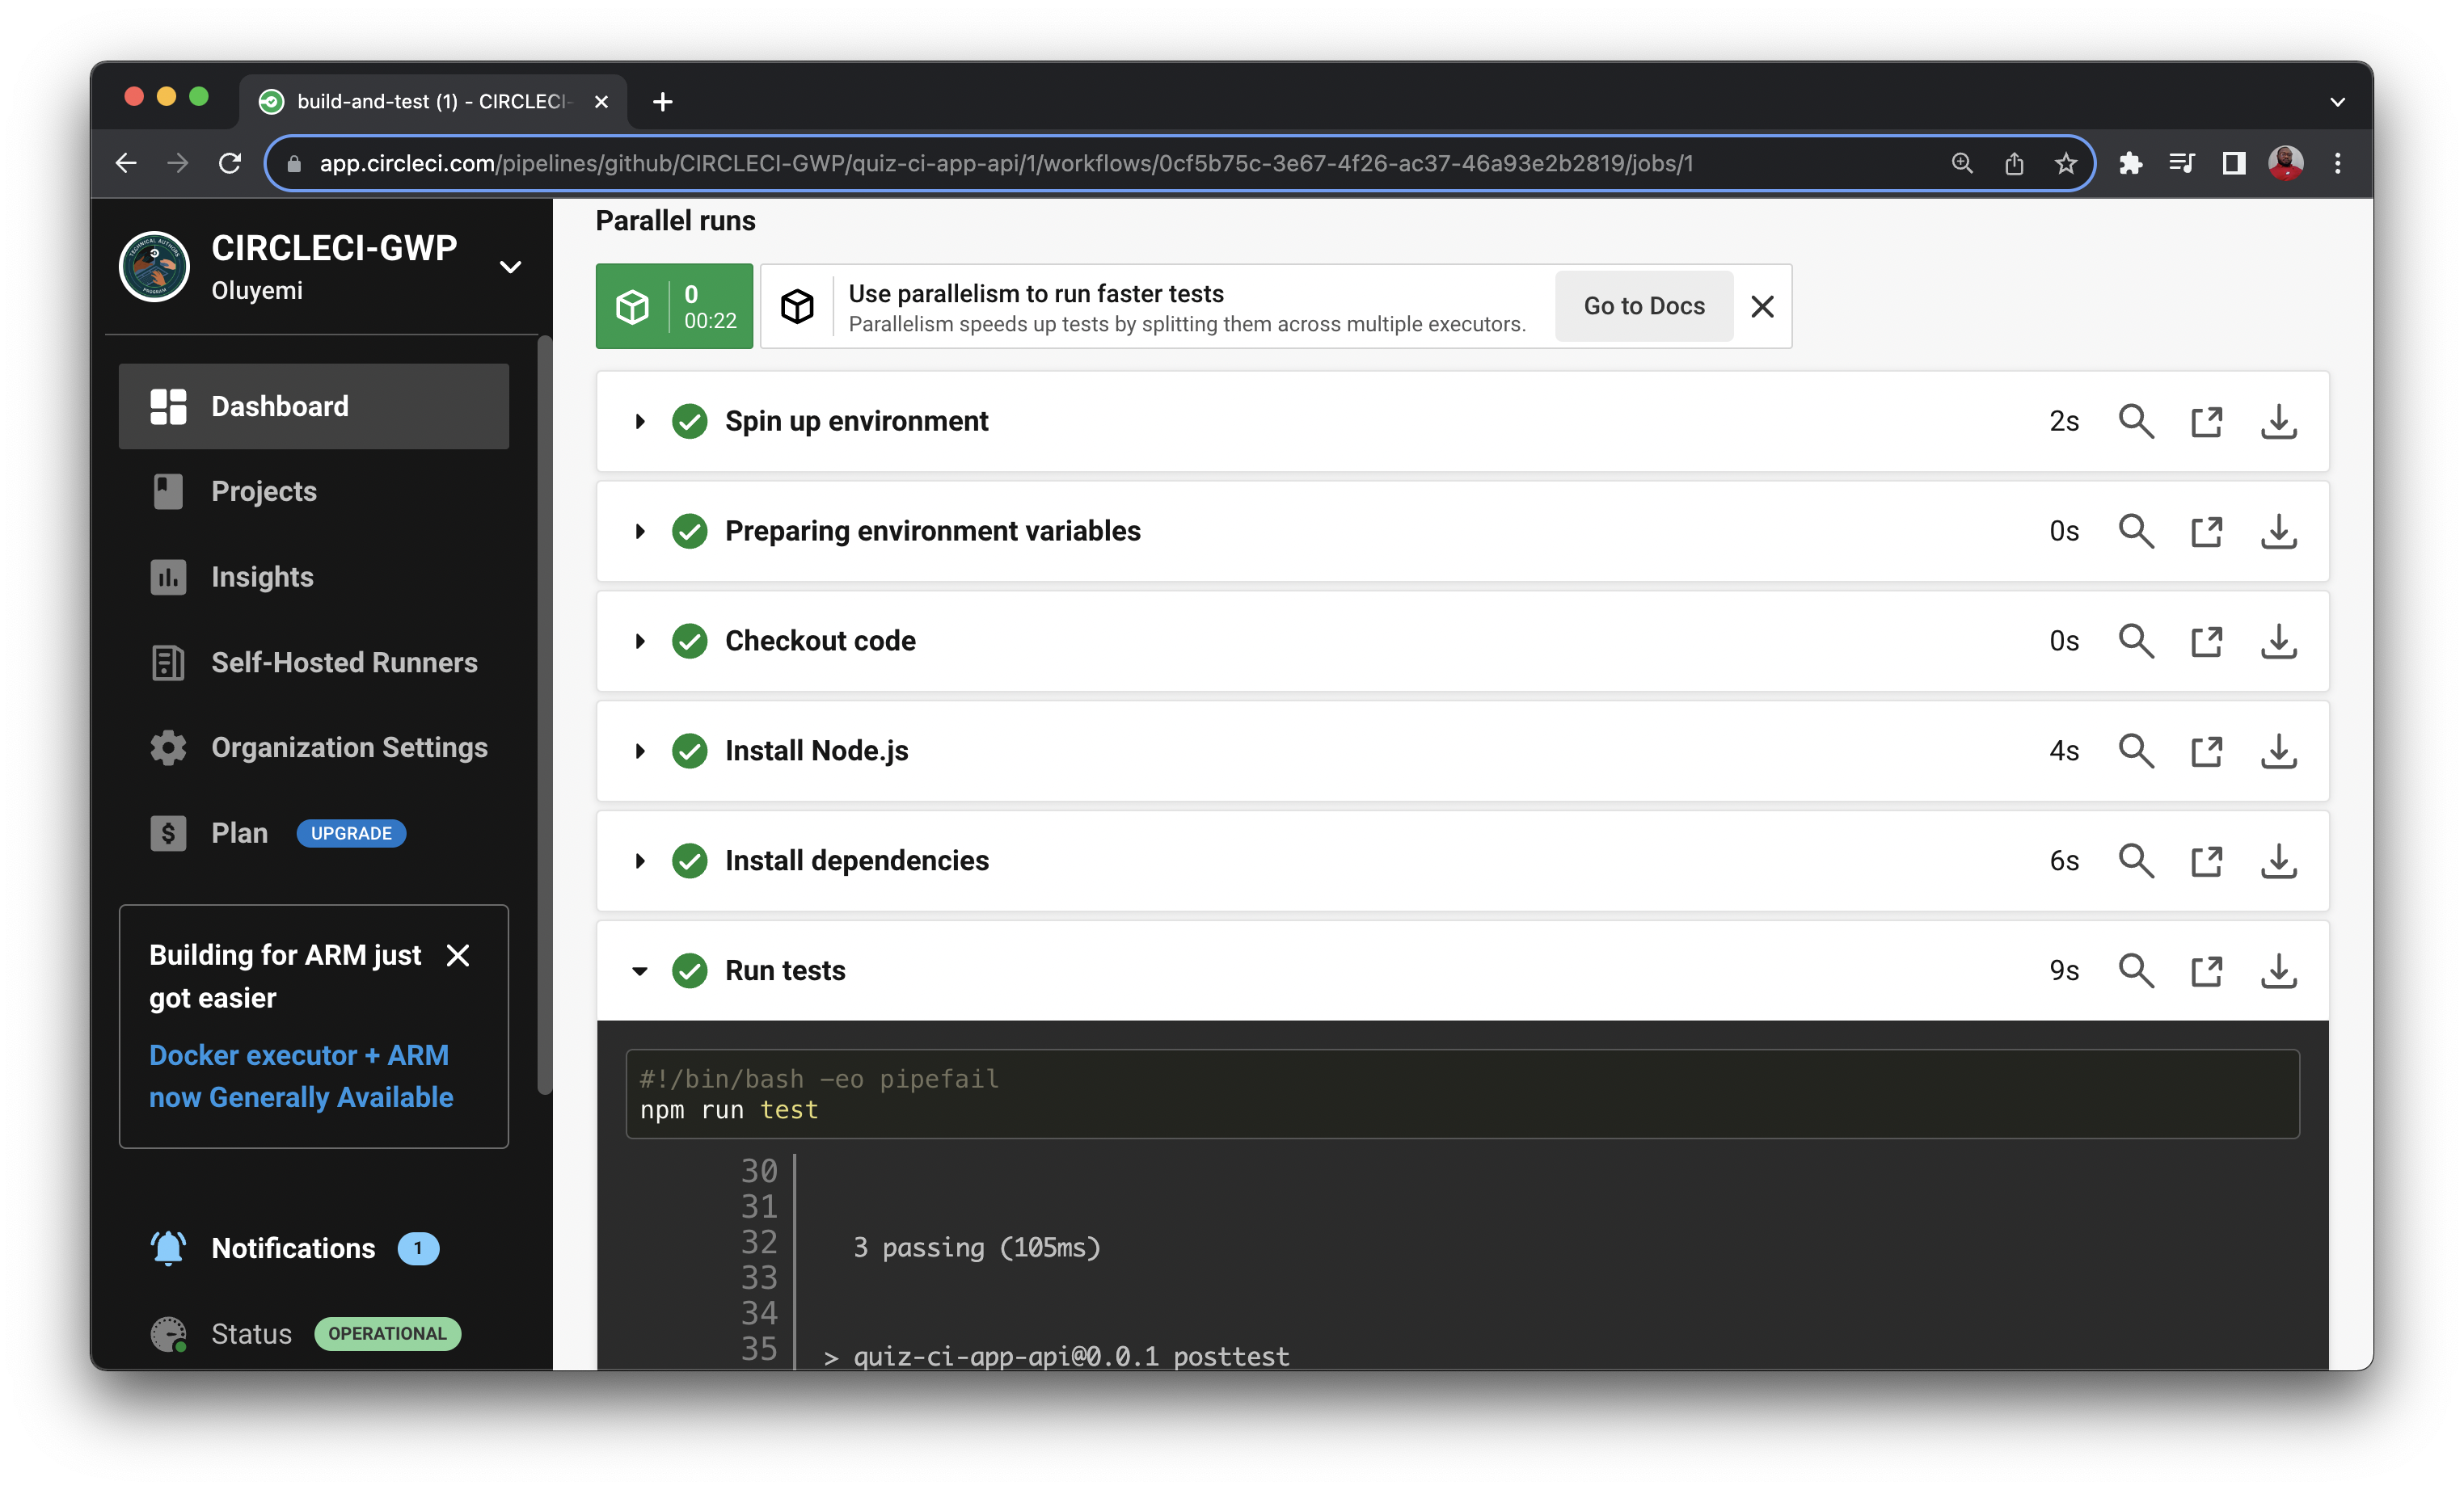Switch to the Dashboard sidebar item
The width and height of the screenshot is (2464, 1490).
pos(279,406)
